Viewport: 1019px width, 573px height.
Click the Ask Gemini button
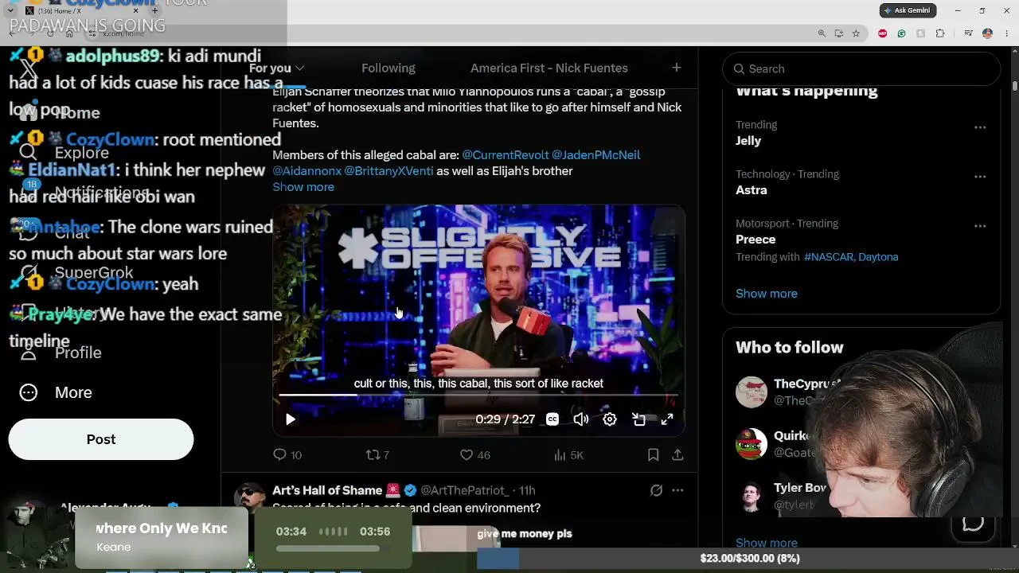[908, 10]
